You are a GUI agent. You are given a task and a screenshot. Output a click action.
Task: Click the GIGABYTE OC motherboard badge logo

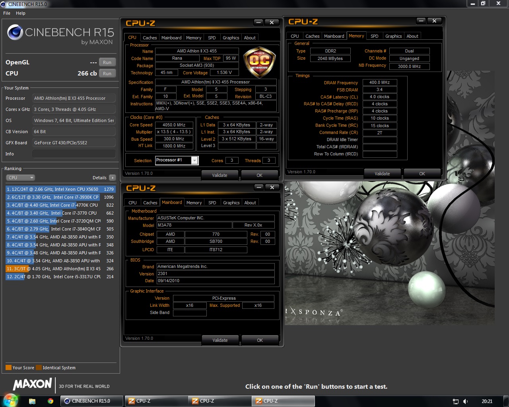point(259,61)
